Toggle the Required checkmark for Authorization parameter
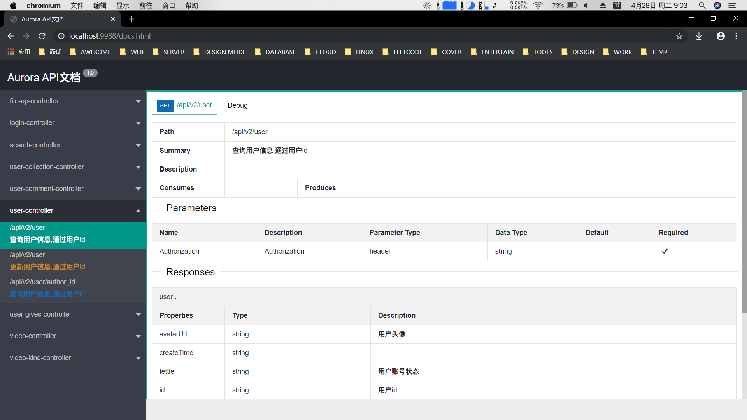 click(x=665, y=251)
